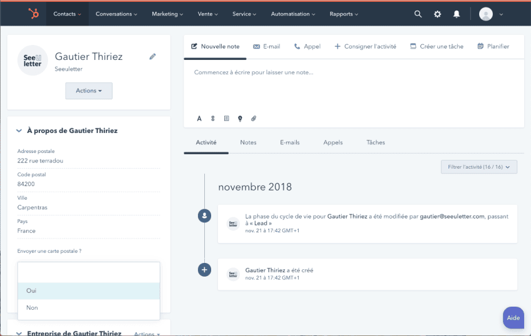
Task: Click 'novembre 2018' timeline heading
Action: tap(255, 187)
